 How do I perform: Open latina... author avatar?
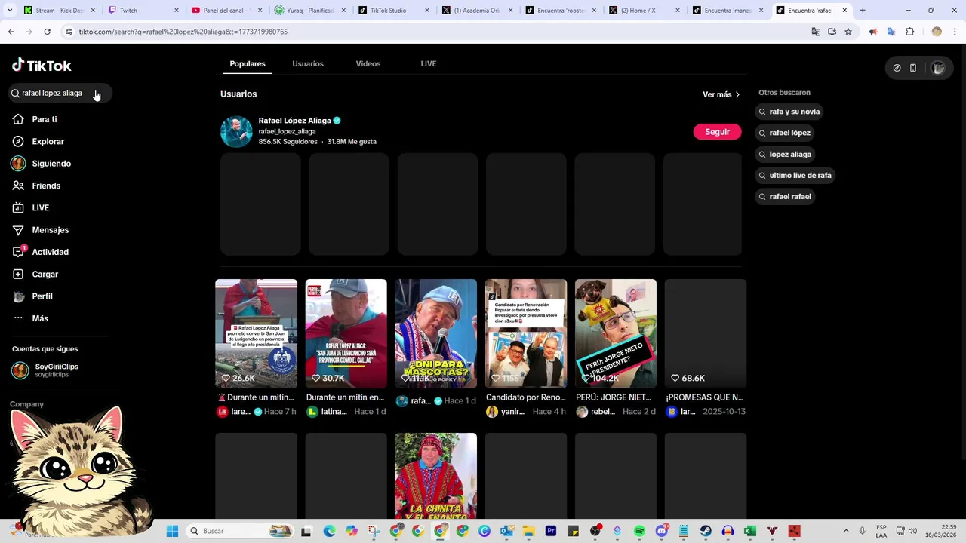click(312, 412)
